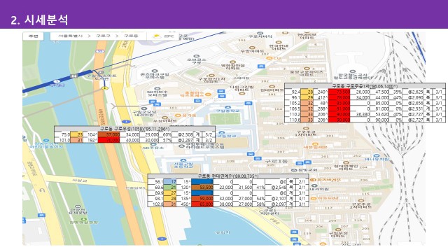Click the sunny weather icon
This screenshot has width=448, height=252.
[x=156, y=36]
